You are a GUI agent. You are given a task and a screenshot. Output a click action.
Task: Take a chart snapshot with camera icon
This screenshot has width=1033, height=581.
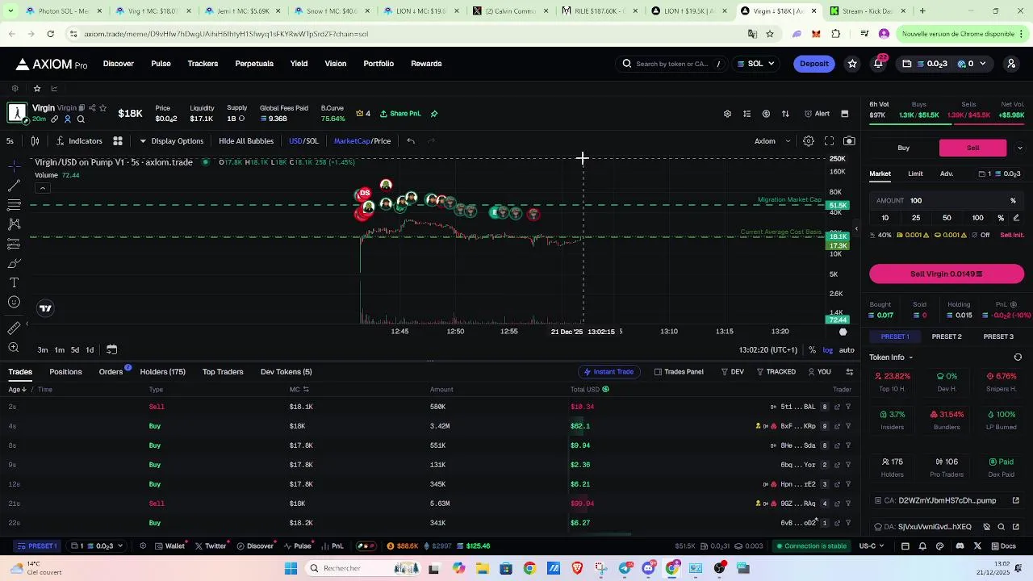click(x=849, y=141)
